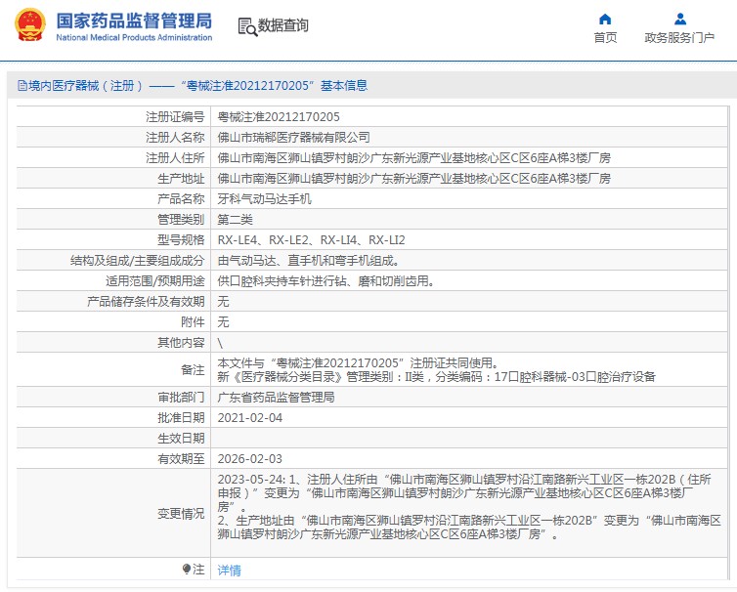
Task: Select approval date 2021-02-04
Action: (x=250, y=418)
